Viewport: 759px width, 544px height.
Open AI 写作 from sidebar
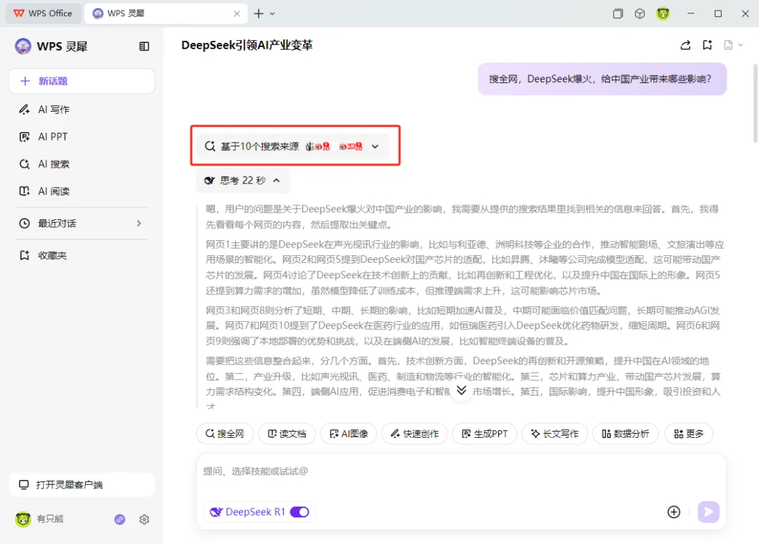[x=53, y=110]
